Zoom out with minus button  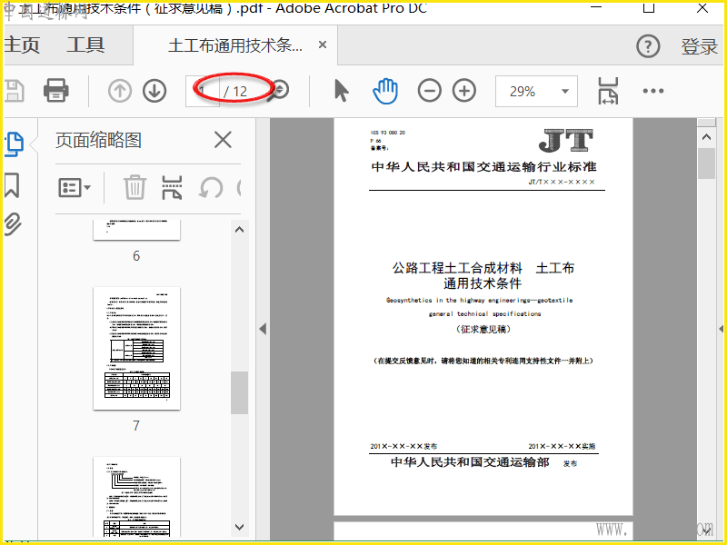pyautogui.click(x=429, y=90)
